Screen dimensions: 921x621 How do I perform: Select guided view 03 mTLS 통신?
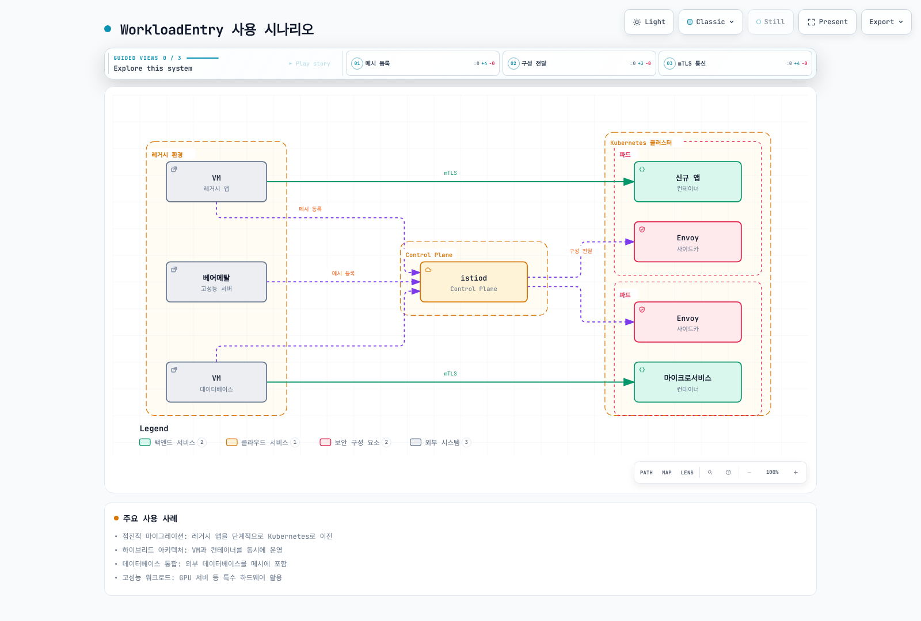click(735, 63)
